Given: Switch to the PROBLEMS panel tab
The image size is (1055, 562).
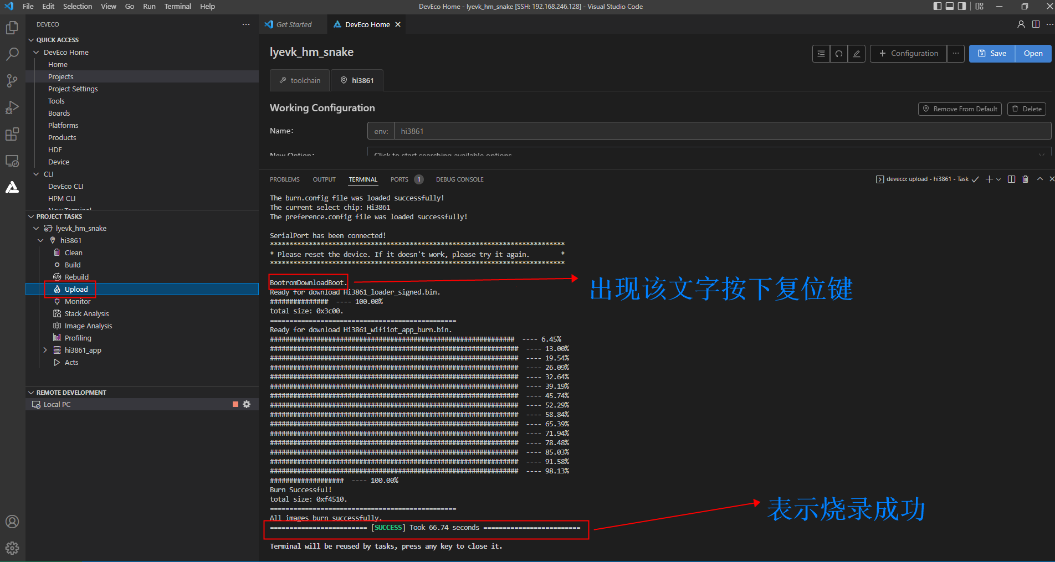Looking at the screenshot, I should coord(285,179).
